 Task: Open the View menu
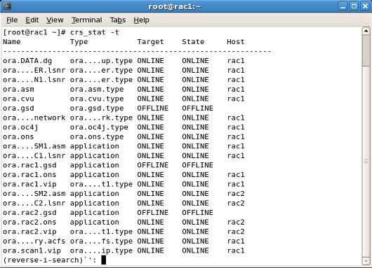pos(55,20)
